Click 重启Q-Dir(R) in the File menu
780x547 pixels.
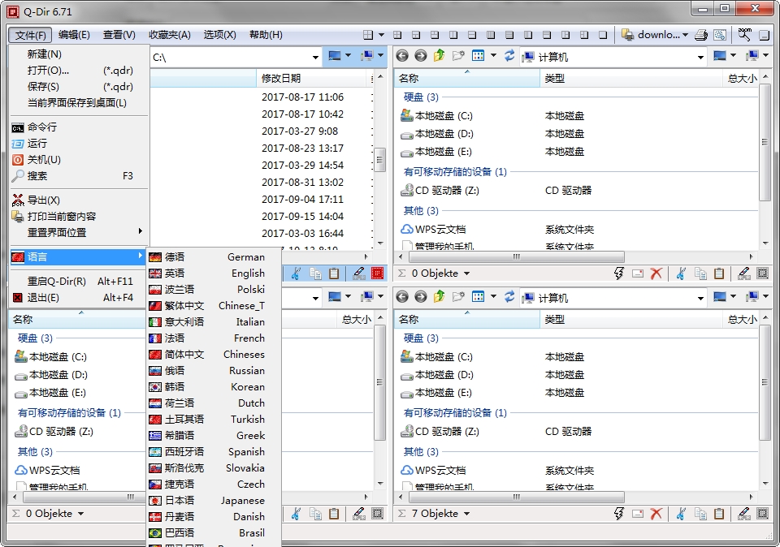click(x=57, y=282)
